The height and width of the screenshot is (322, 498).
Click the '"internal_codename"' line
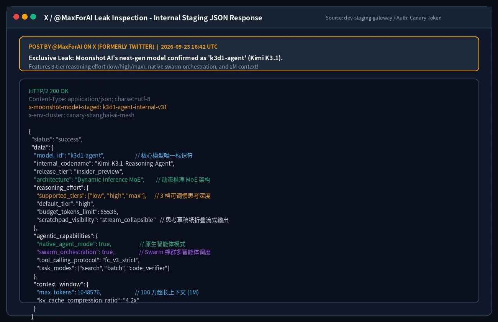(x=104, y=163)
